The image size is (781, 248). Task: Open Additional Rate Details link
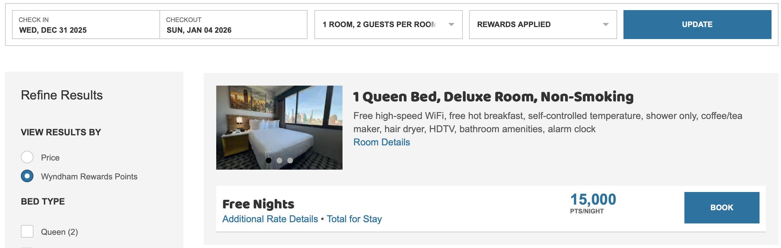(x=270, y=219)
